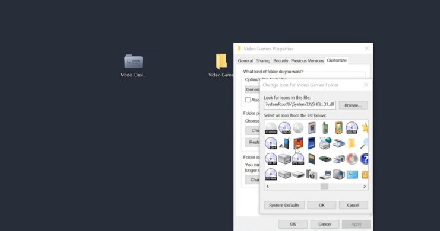Screen dimensions: 440x231
Task: Open the General tab
Action: [x=245, y=61]
